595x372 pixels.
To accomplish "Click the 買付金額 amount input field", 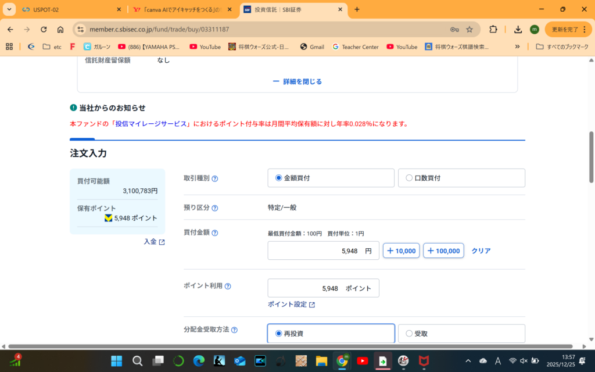I will (x=323, y=251).
